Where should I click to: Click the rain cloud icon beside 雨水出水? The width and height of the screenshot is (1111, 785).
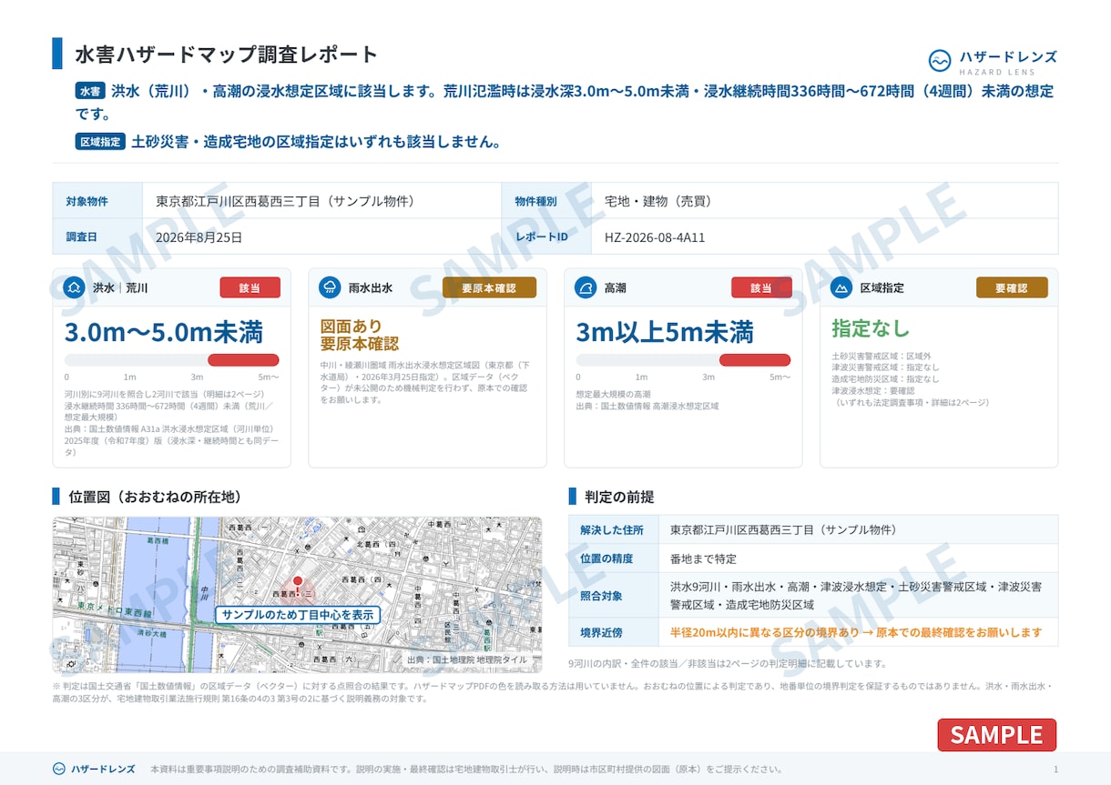(330, 287)
